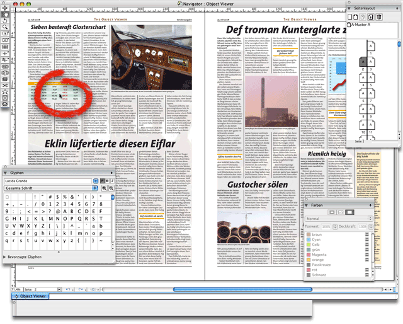Open the Glyphen panel options menu
This screenshot has width=403, height=324.
[x=111, y=173]
